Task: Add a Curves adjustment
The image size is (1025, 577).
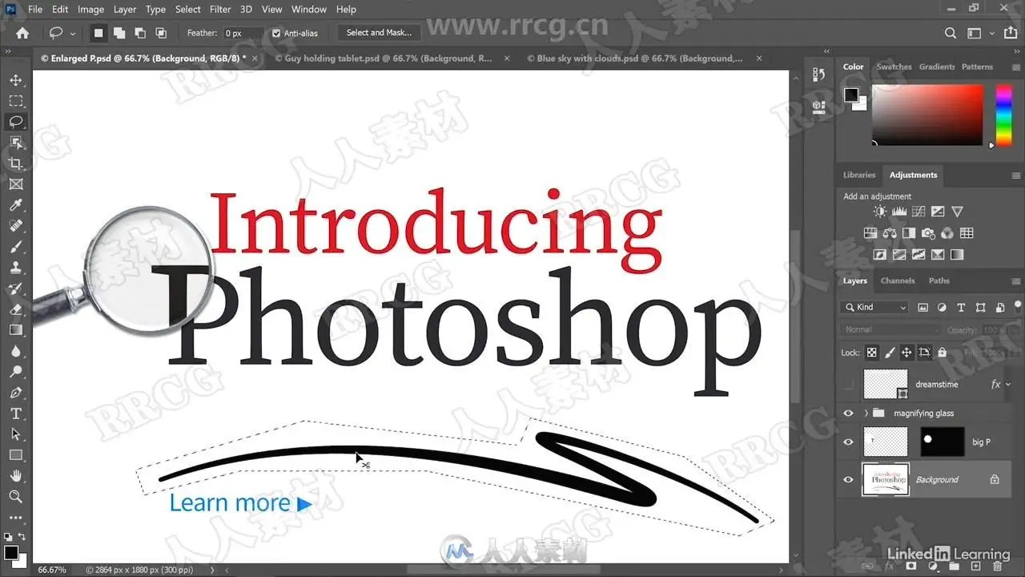Action: pos(918,212)
